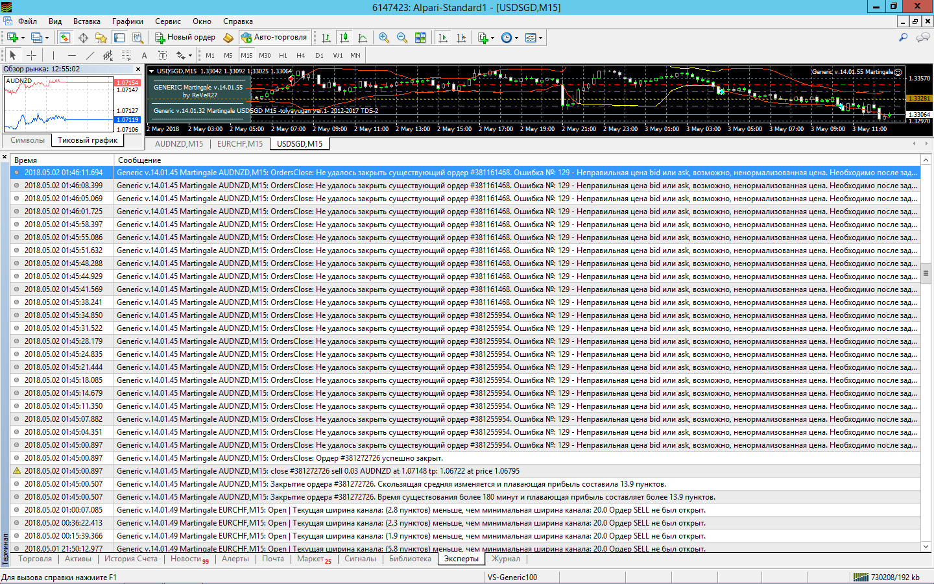Switch to the EURCHF,M15 chart tab
Image resolution: width=934 pixels, height=584 pixels.
(240, 144)
